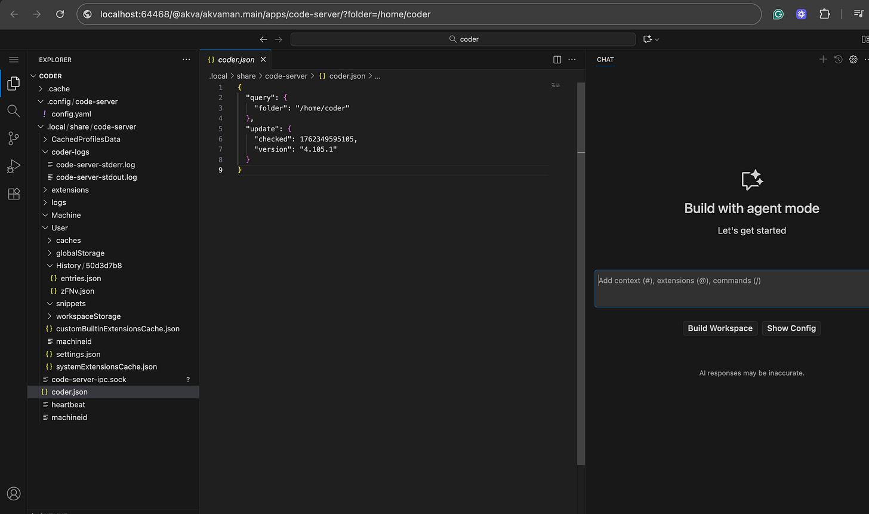Image resolution: width=869 pixels, height=514 pixels.
Task: Split the editor to the right
Action: [557, 60]
